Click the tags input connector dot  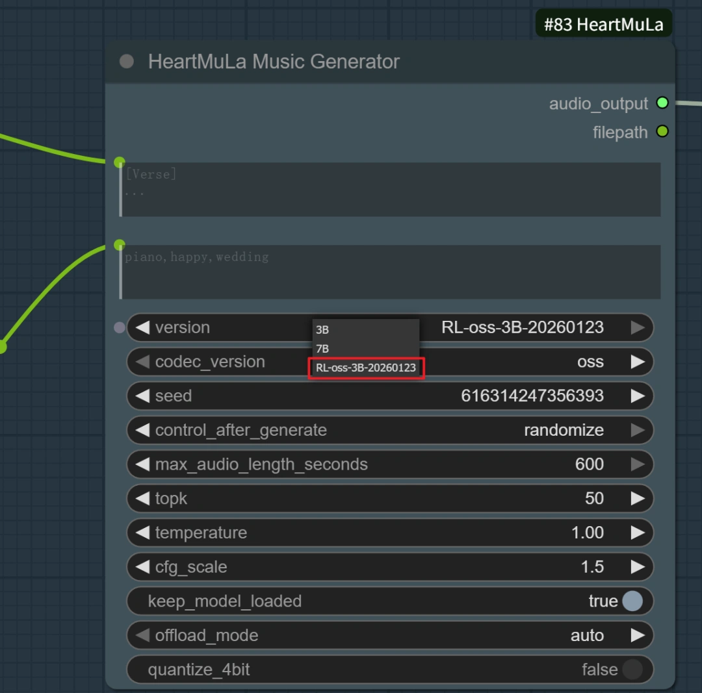click(120, 245)
